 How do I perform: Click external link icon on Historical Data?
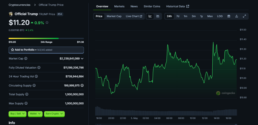click(187, 6)
